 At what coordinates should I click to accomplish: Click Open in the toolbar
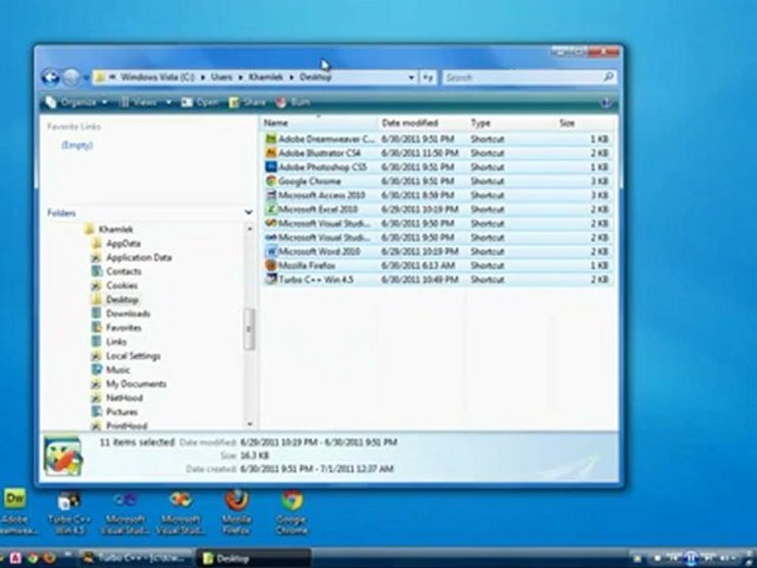click(200, 103)
